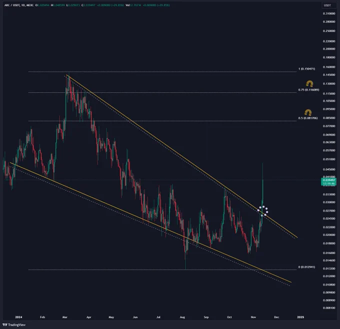This screenshot has width=340, height=329.
Task: Click the Open value 0.029494 in legend
Action: coord(42,5)
